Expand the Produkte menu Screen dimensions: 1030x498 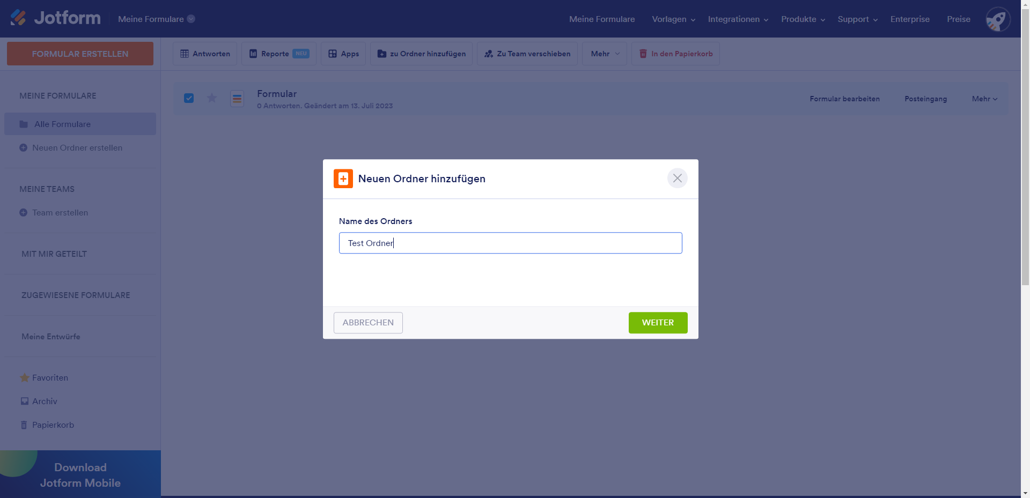tap(803, 19)
